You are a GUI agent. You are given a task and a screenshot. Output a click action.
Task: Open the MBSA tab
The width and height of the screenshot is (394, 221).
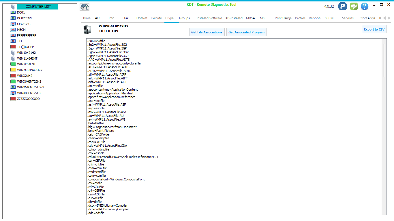pyautogui.click(x=250, y=18)
